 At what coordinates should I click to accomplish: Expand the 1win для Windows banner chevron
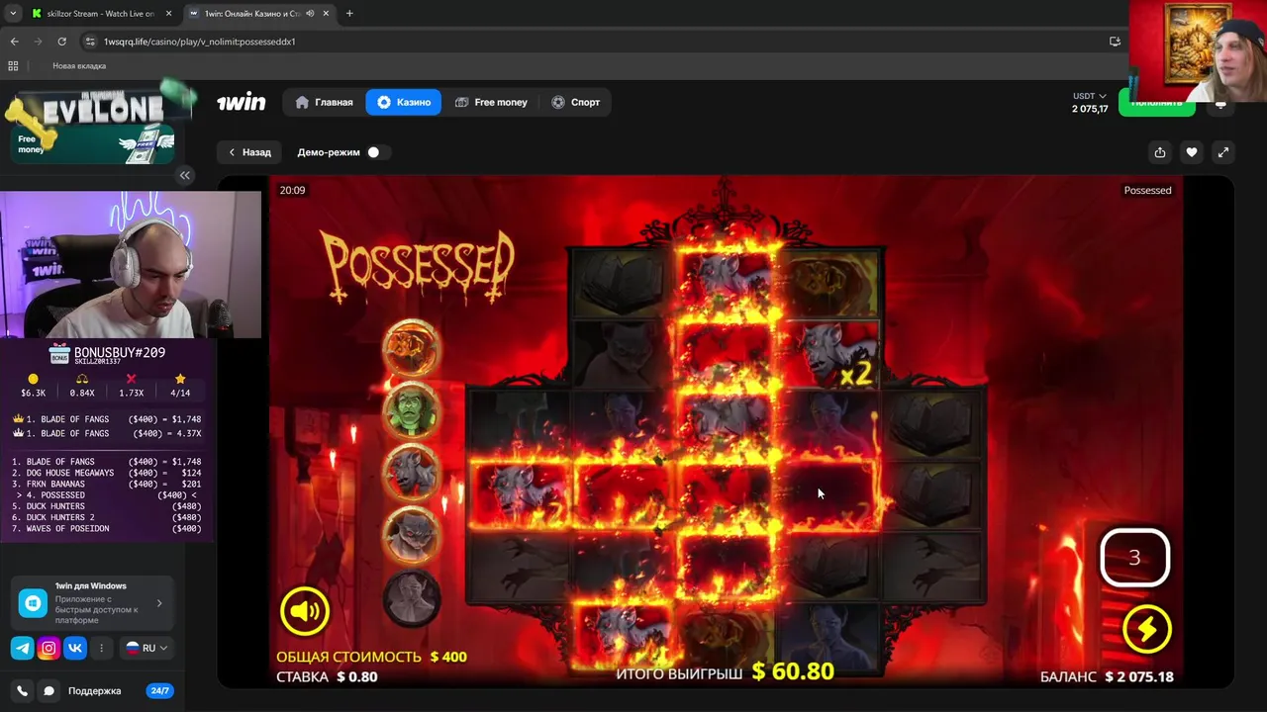pos(159,602)
